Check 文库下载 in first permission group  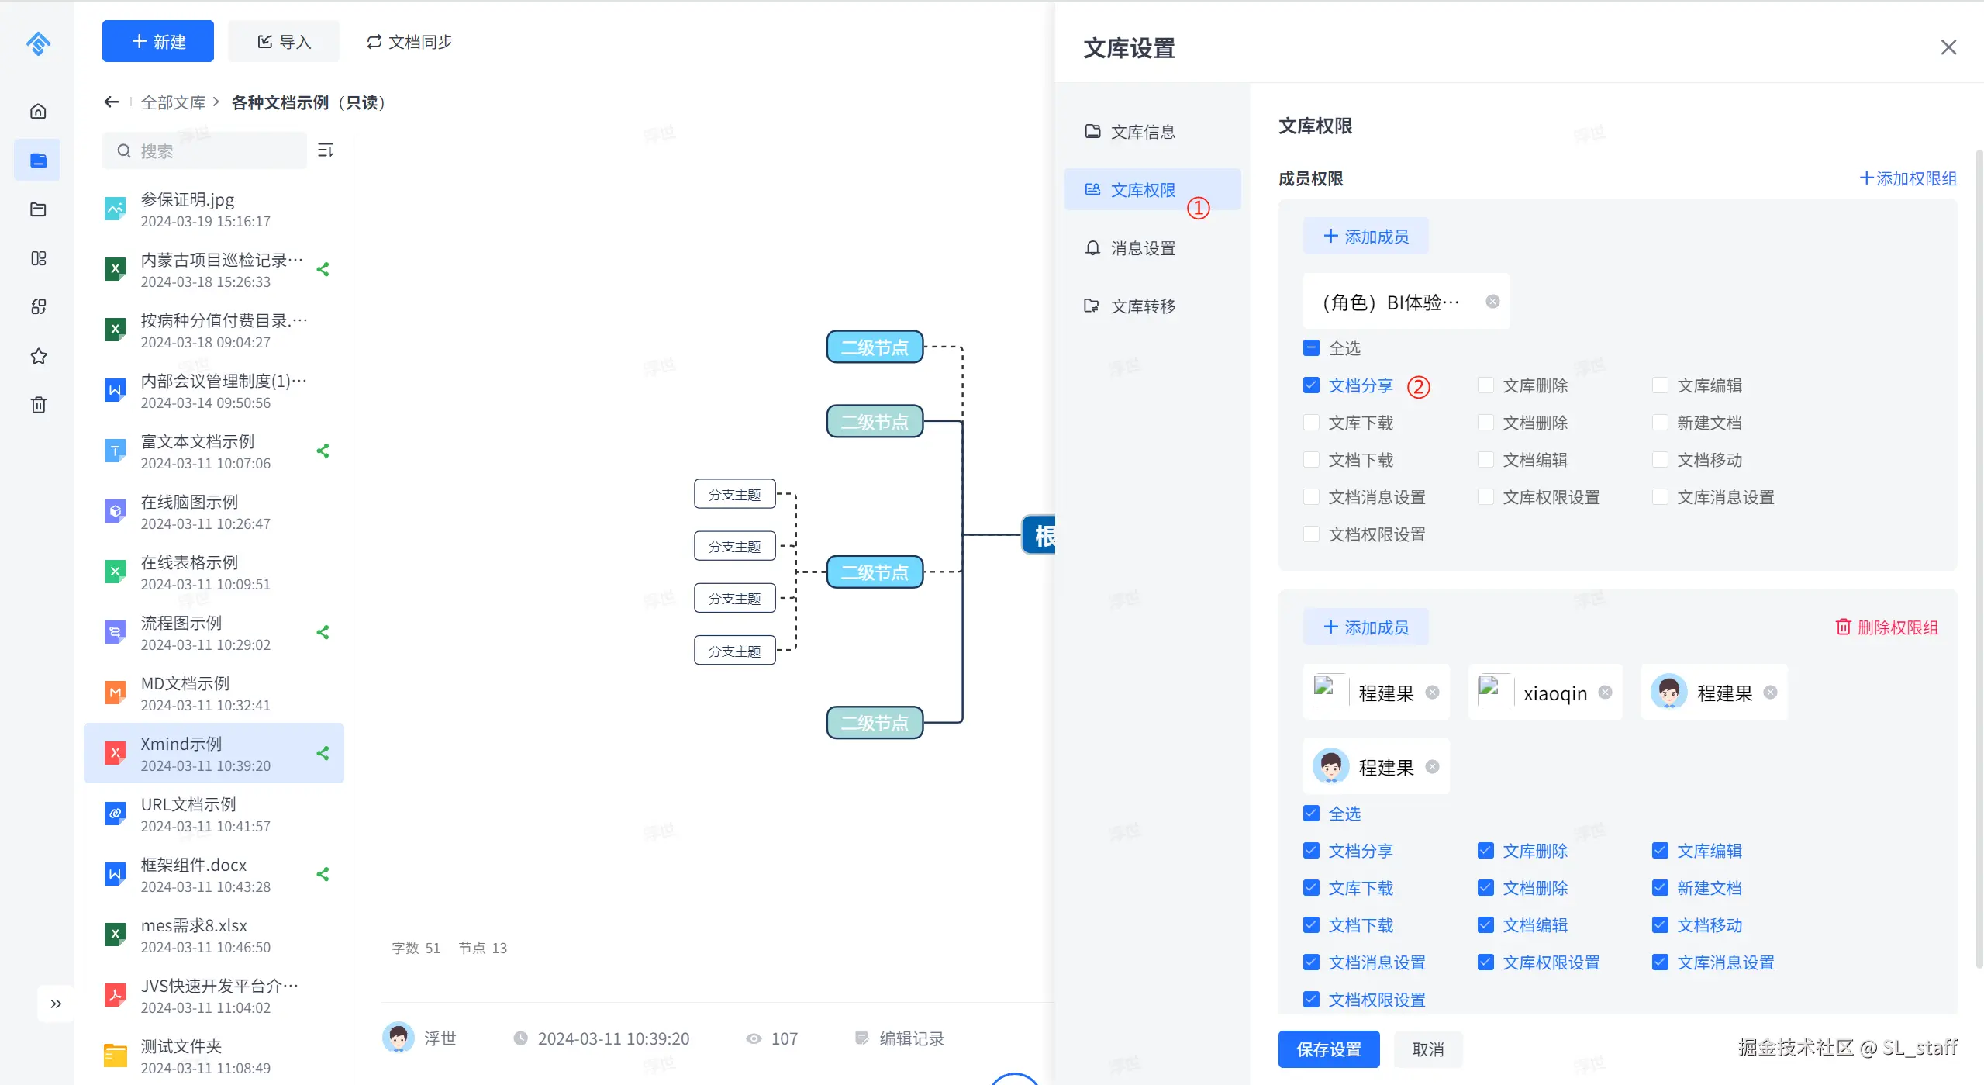(x=1311, y=422)
